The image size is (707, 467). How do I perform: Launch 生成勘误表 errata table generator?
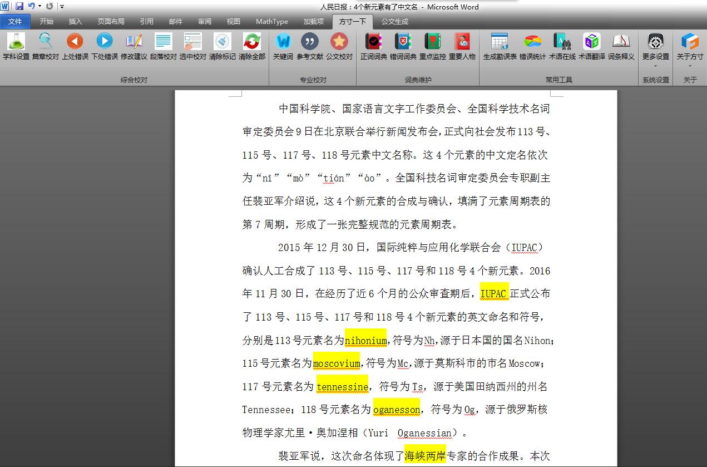click(x=500, y=42)
